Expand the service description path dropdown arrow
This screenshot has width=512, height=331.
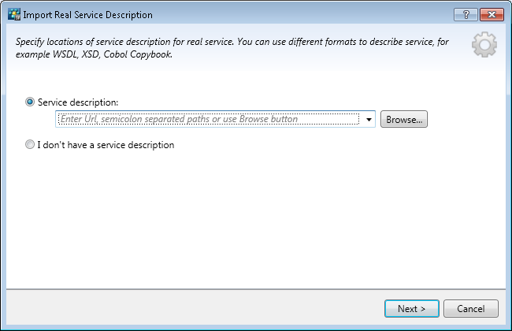tap(369, 120)
